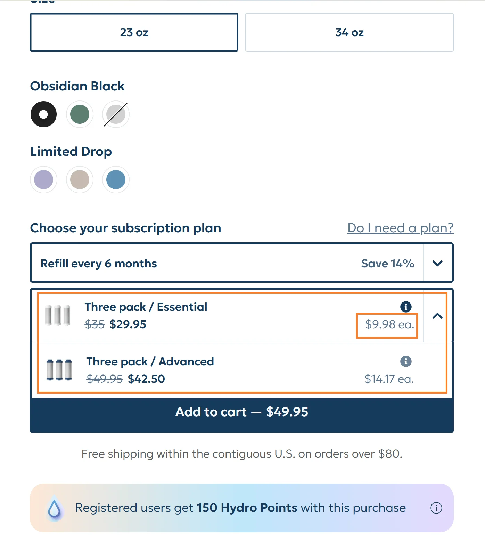Image resolution: width=485 pixels, height=541 pixels.
Task: Select the Obsidian Black color group heading
Action: click(x=77, y=86)
